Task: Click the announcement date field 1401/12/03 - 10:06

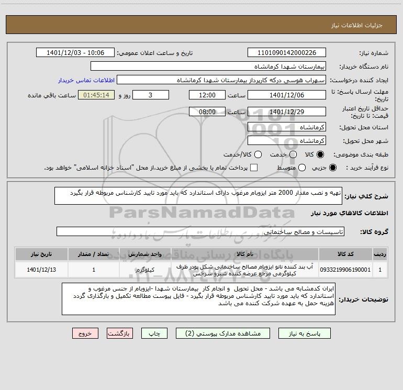Action: [75, 52]
